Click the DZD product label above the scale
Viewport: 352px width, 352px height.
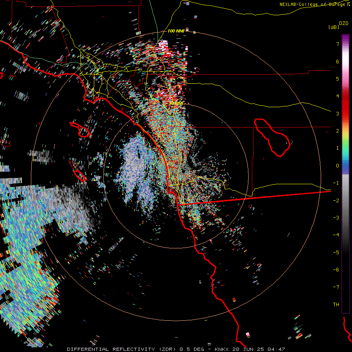[344, 23]
